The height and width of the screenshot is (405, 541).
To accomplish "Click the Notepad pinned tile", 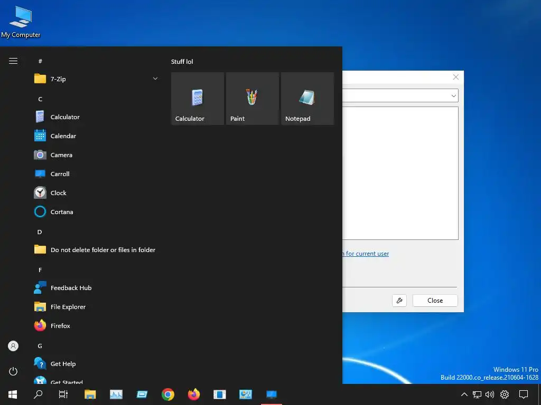I will pyautogui.click(x=307, y=99).
